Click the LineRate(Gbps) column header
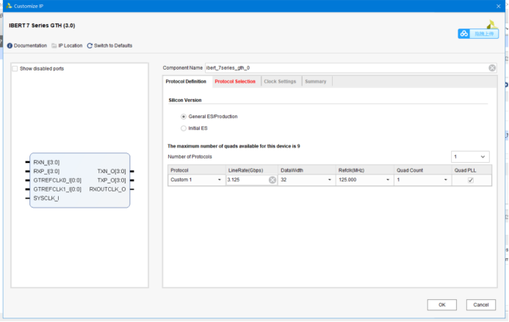Viewport: 509px width, 322px height. (252, 170)
